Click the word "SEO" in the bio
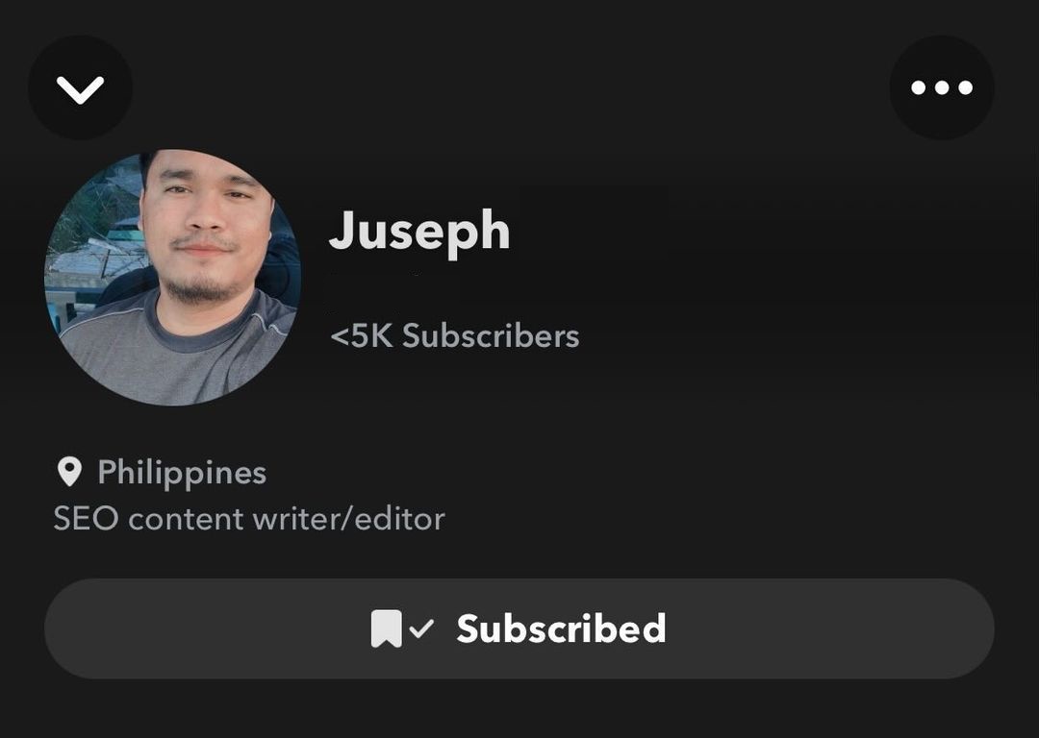1039x738 pixels. [87, 519]
